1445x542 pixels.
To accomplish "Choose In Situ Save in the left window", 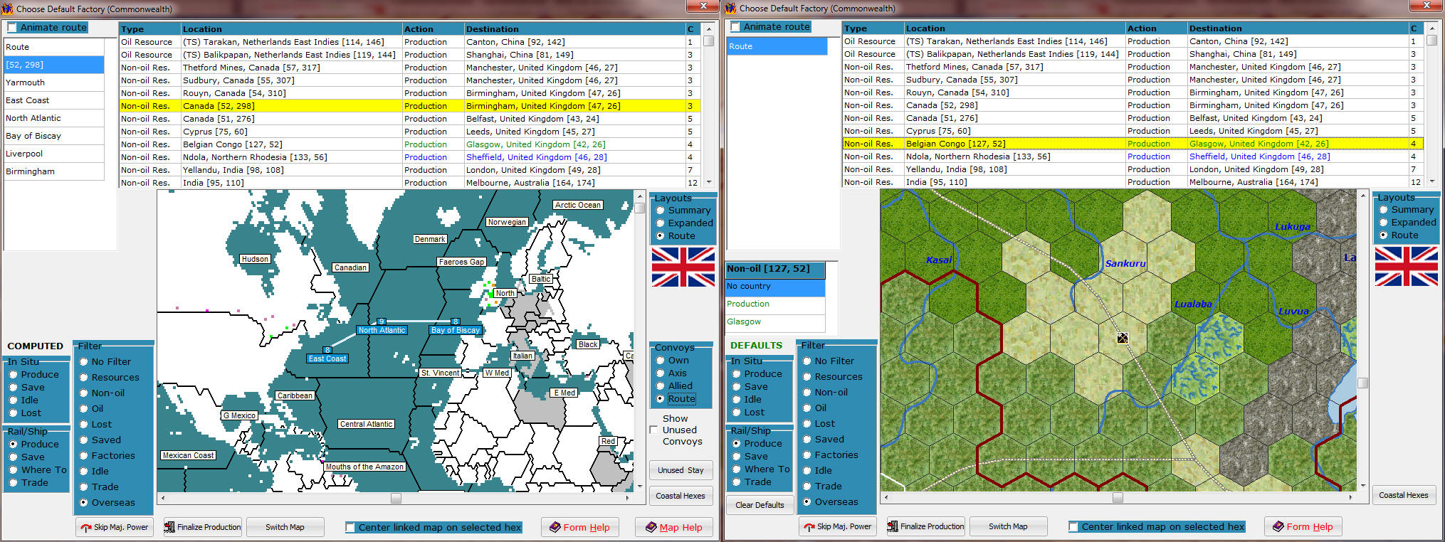I will click(13, 388).
